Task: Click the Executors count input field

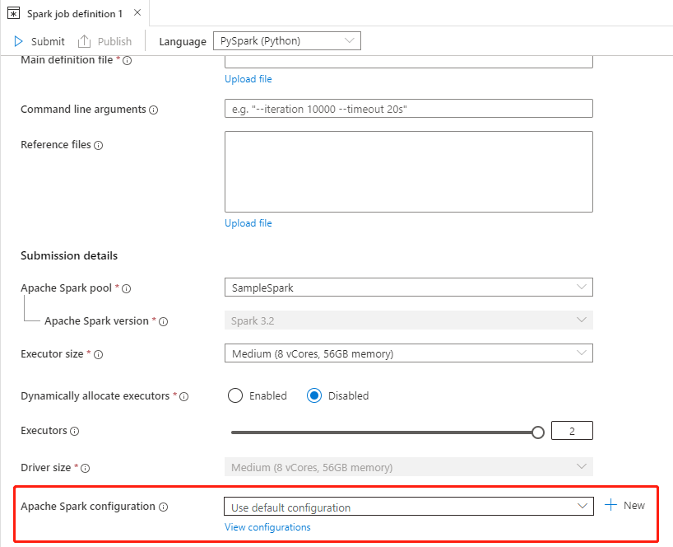Action: pyautogui.click(x=572, y=431)
